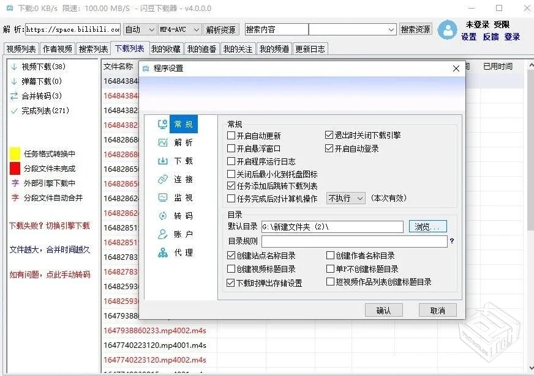Confirm settings with 确认 button
Screen dimensions: 534x376
point(383,310)
